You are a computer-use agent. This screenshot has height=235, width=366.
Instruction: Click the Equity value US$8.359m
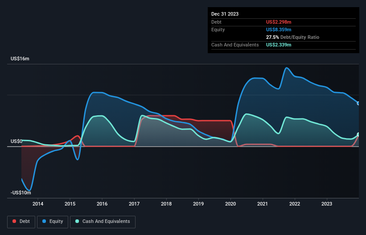[x=279, y=29]
